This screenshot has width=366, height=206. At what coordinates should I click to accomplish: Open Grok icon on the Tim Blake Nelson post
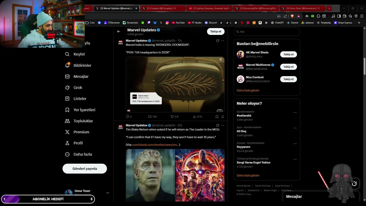218,125
